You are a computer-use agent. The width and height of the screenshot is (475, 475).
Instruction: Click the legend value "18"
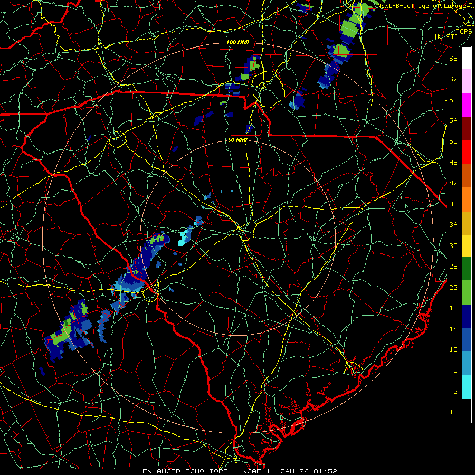point(453,308)
